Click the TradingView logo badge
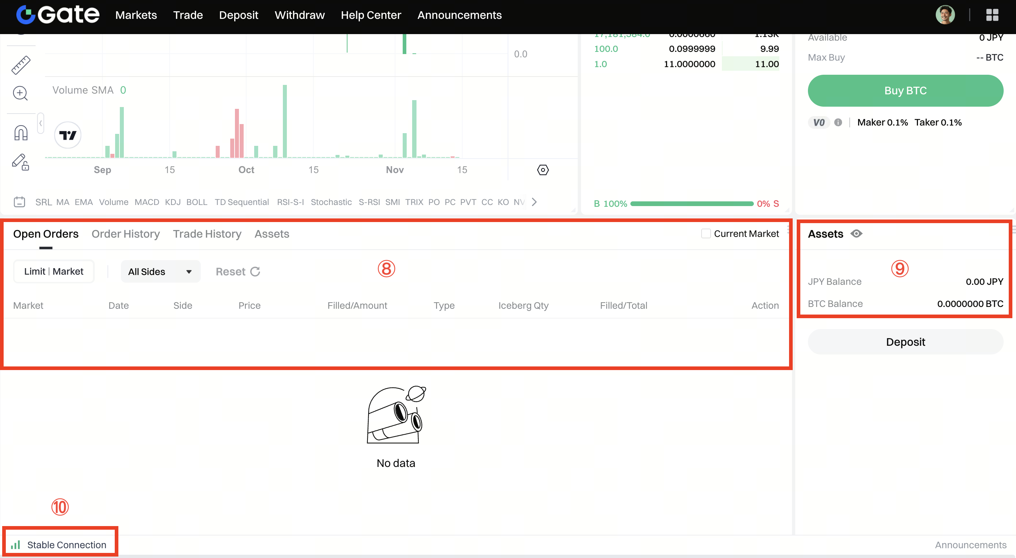The width and height of the screenshot is (1016, 558). point(68,135)
